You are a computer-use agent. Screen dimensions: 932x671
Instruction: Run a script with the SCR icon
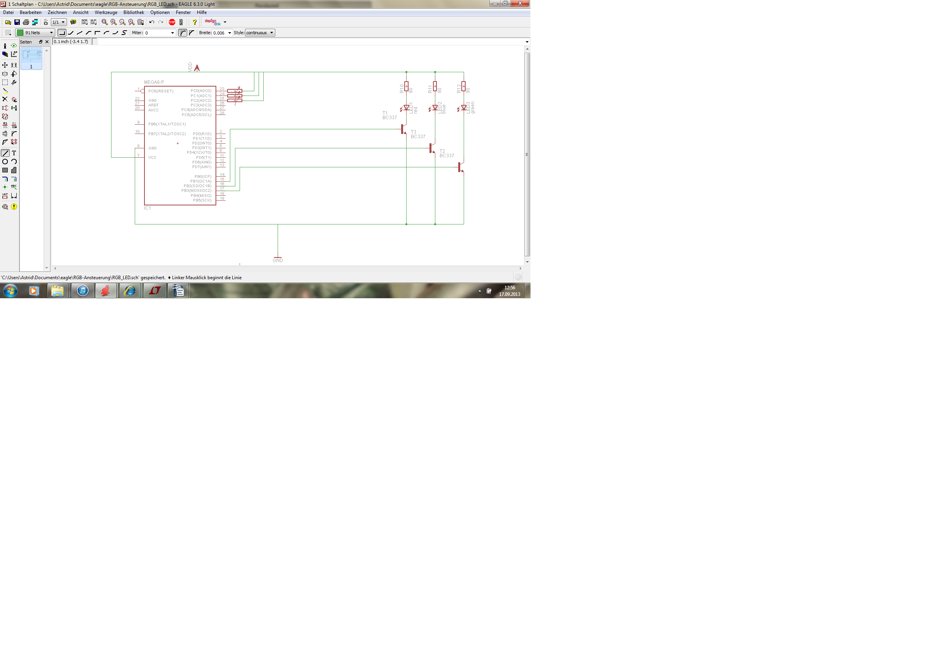coord(85,22)
